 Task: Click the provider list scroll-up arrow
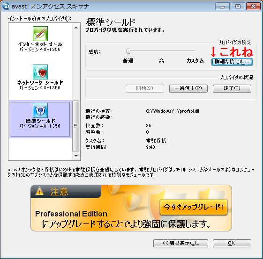point(76,28)
